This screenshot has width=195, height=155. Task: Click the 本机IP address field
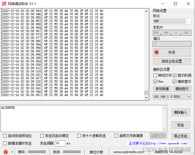(x=172, y=33)
